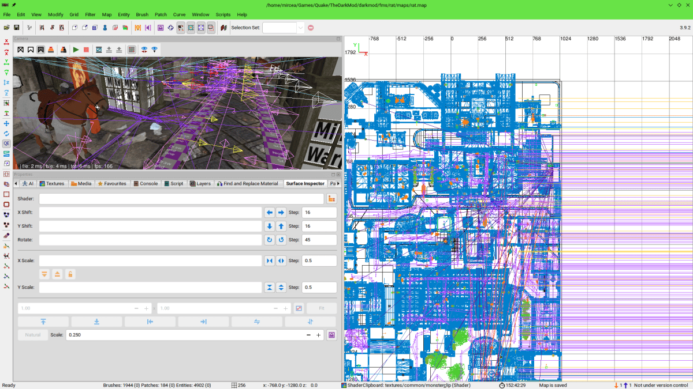Click the Y Scale shrink vertical icon
Screen dimensions: 693x389
pos(269,287)
